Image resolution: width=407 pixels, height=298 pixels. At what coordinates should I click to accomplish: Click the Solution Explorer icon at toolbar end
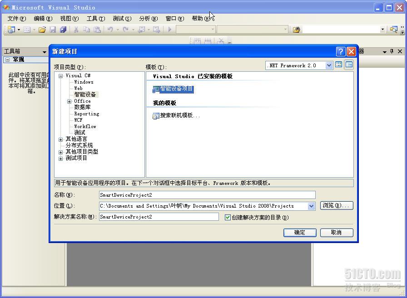coord(393,30)
